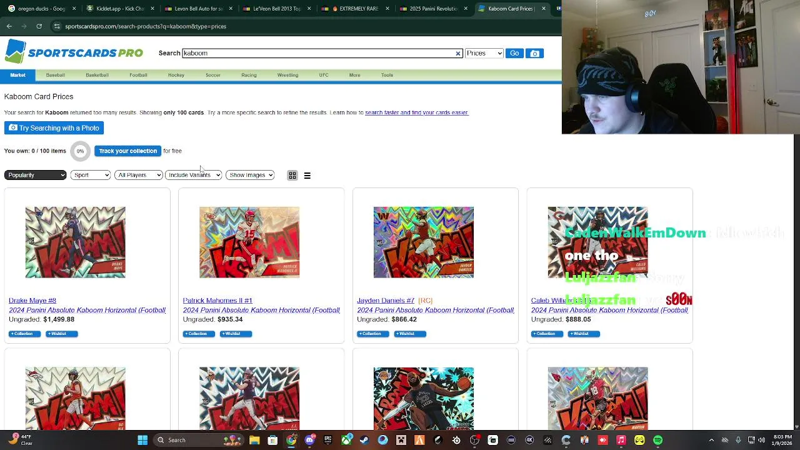
Task: Go to the Soccer category
Action: click(212, 75)
